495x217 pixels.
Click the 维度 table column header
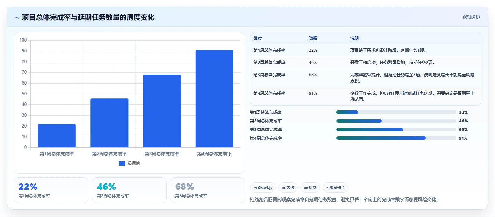click(258, 38)
